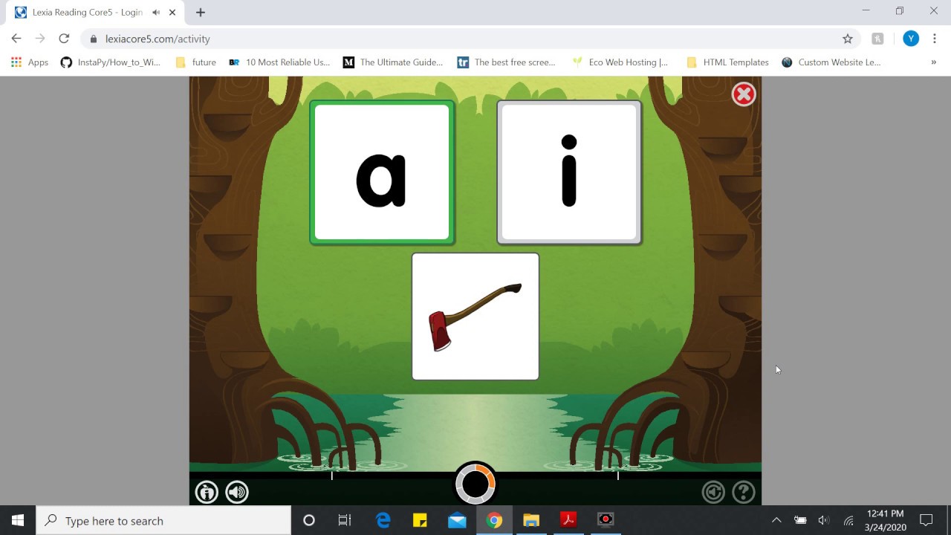Open 'The best free scree...' bookmark
Image resolution: width=951 pixels, height=535 pixels.
tap(507, 62)
